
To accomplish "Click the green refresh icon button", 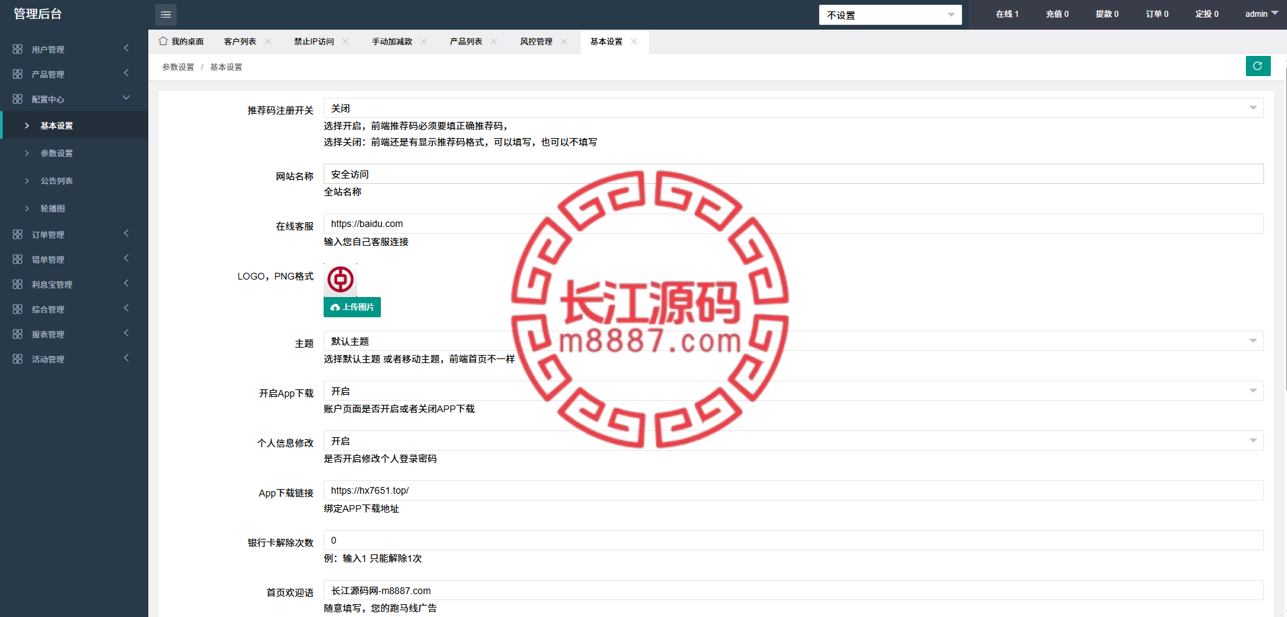I will pyautogui.click(x=1258, y=66).
